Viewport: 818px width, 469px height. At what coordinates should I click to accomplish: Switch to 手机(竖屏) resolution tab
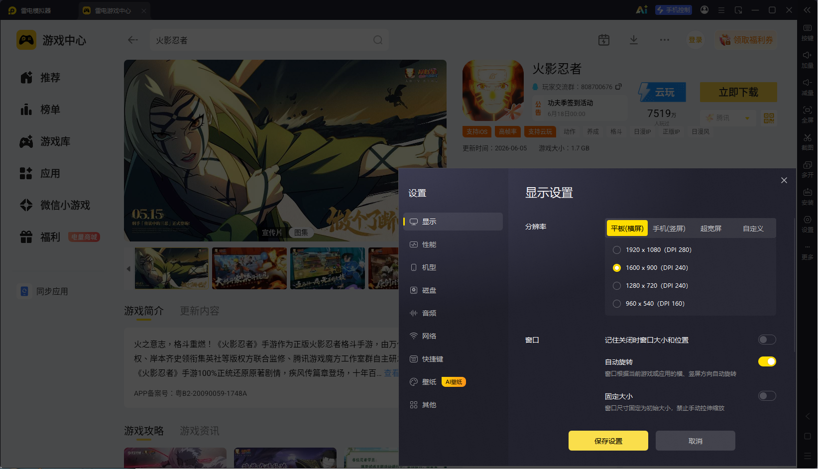pos(669,229)
